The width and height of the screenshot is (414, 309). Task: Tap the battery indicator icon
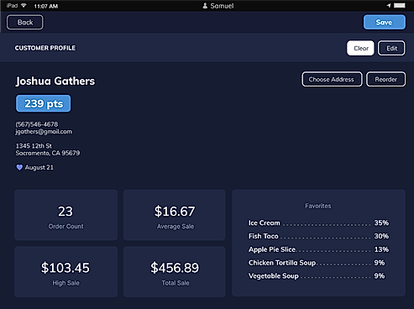(400, 6)
